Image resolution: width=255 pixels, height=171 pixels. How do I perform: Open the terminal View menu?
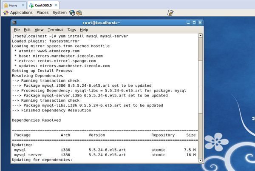(x=39, y=30)
